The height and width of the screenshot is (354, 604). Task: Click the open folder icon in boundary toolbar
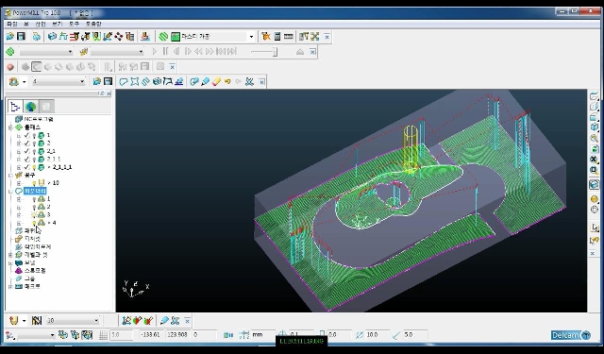click(x=96, y=81)
